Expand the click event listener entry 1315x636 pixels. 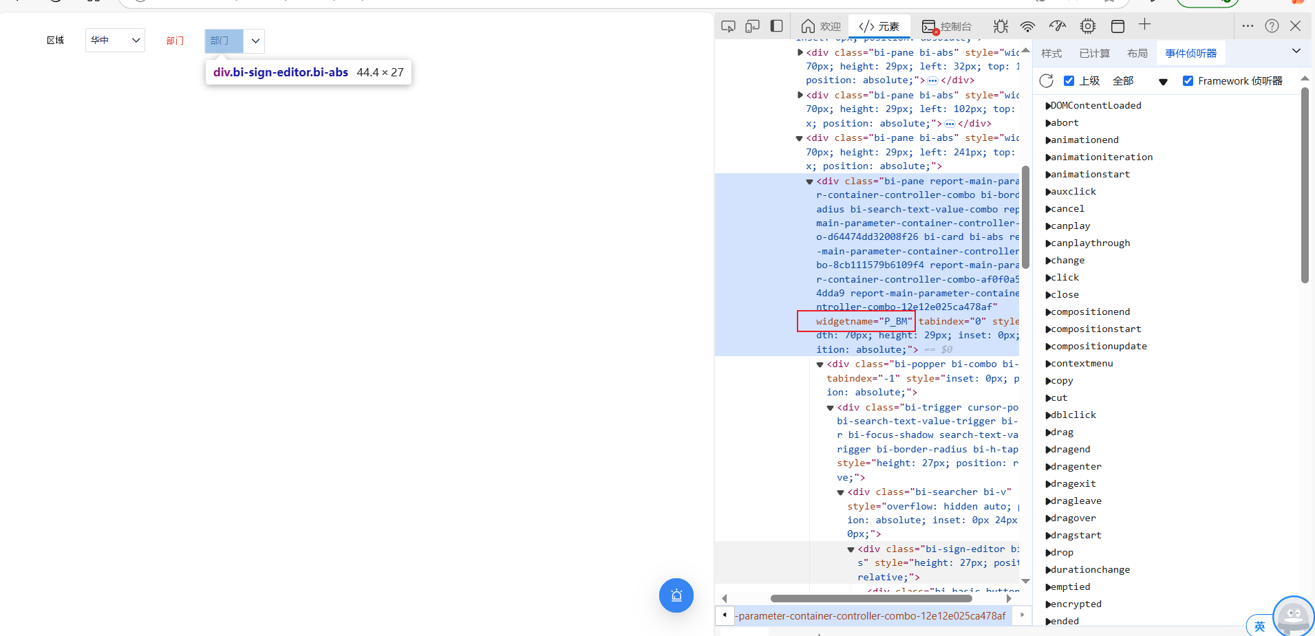tap(1049, 278)
